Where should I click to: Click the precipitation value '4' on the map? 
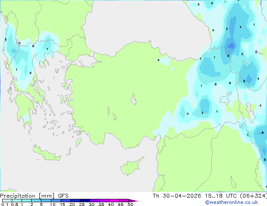(240, 27)
